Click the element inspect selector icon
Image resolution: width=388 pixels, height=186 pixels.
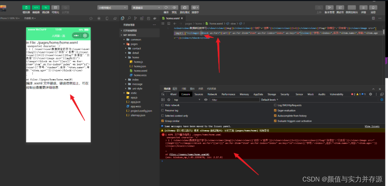coord(163,94)
